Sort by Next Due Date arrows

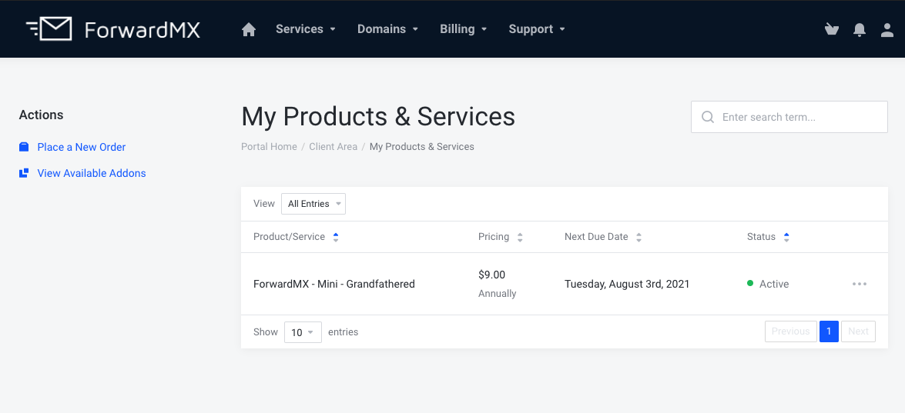click(x=639, y=237)
